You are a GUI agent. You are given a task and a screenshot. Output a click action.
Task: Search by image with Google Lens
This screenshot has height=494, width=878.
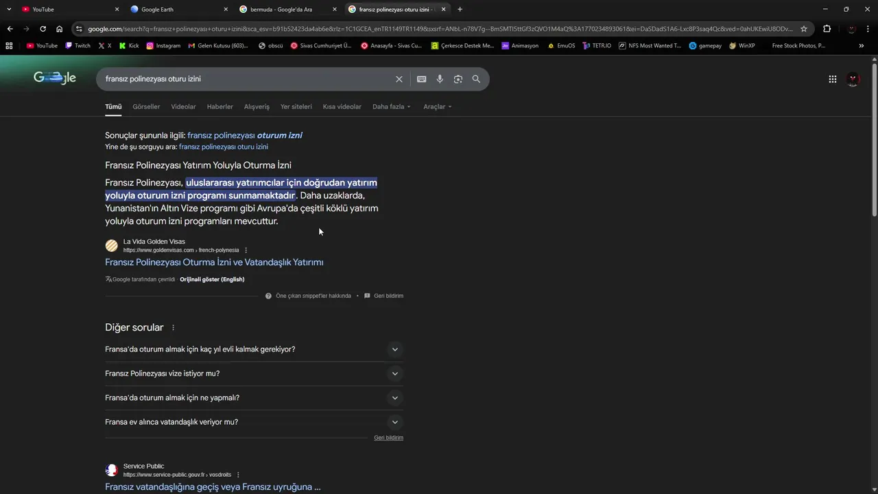[458, 79]
